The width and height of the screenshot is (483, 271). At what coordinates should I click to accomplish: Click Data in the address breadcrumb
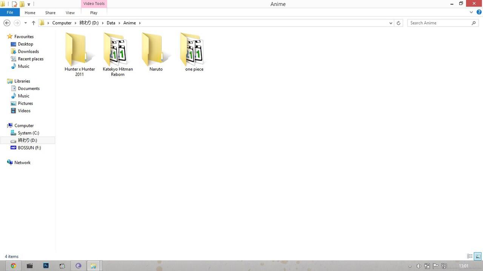point(111,23)
